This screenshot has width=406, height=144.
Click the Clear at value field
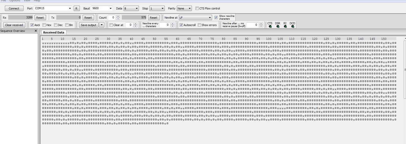(x=129, y=25)
